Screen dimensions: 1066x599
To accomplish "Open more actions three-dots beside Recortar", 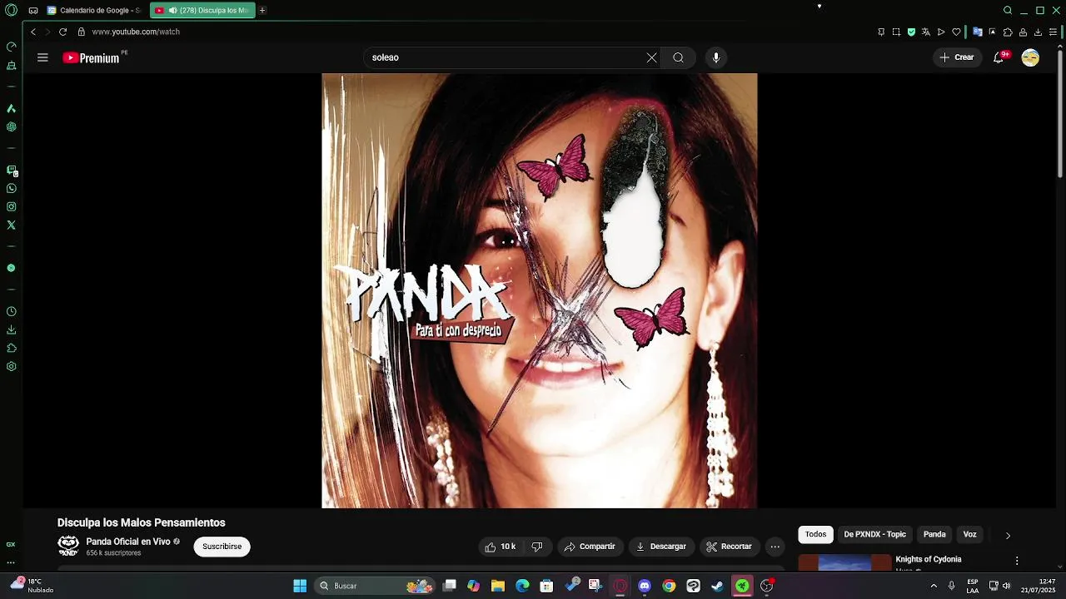I will tap(775, 547).
